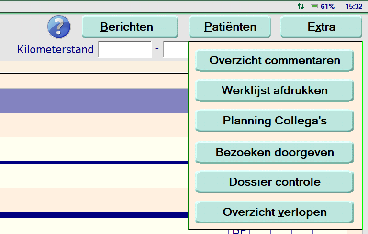This screenshot has width=368, height=234.
Task: Open the Patiënten menu button
Action: pos(230,27)
